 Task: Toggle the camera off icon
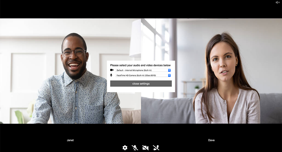pos(145,148)
